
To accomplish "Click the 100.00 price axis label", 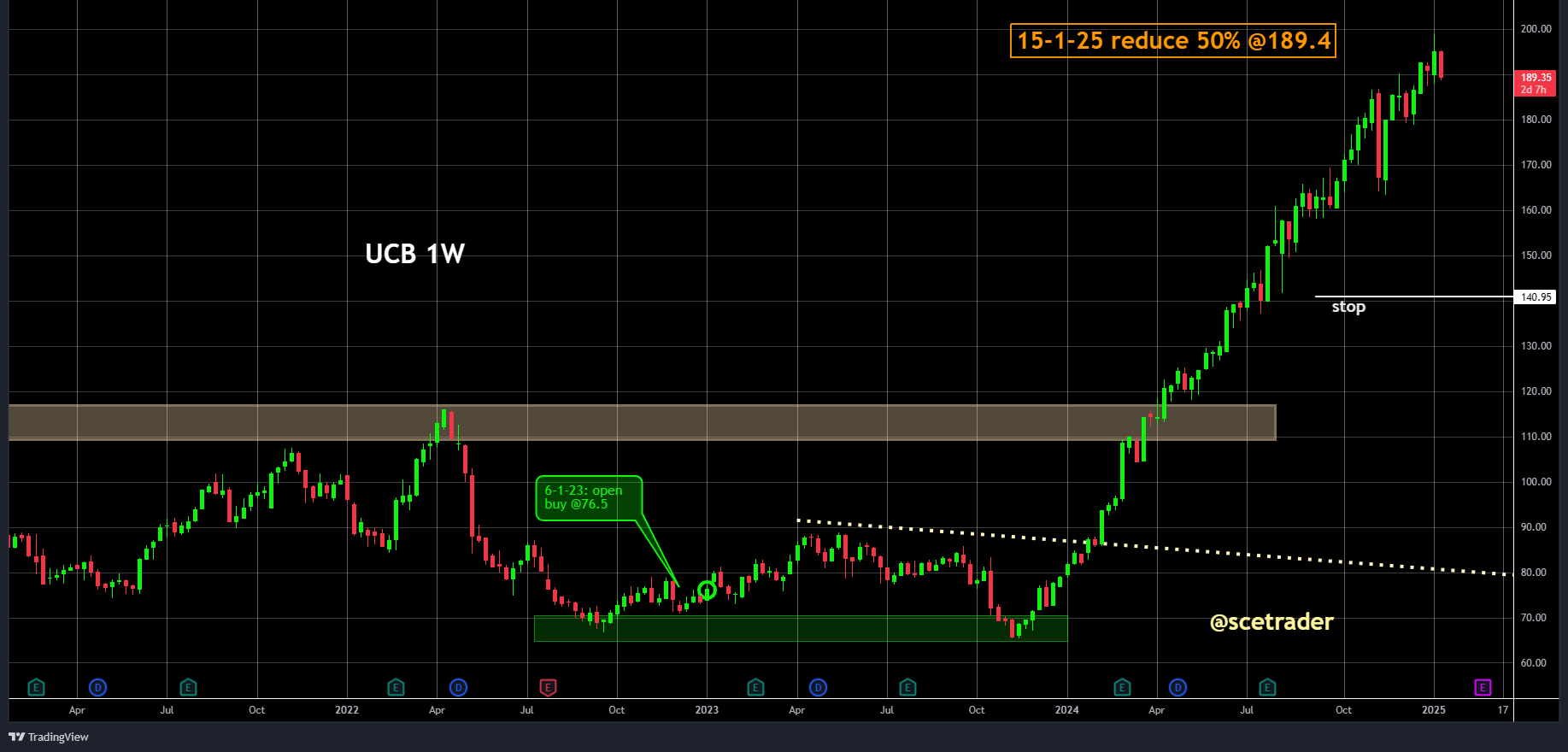I will coord(1536,482).
